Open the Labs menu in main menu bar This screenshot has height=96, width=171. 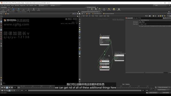pos(27,5)
